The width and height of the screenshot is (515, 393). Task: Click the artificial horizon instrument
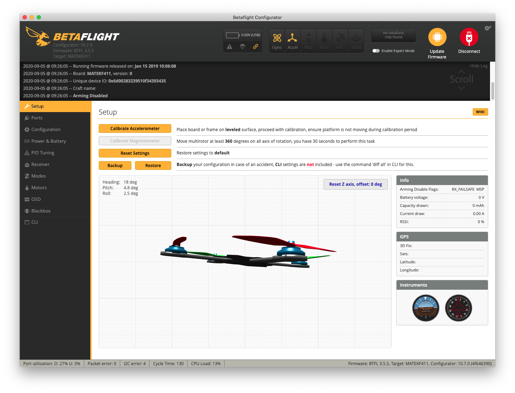[x=426, y=308]
